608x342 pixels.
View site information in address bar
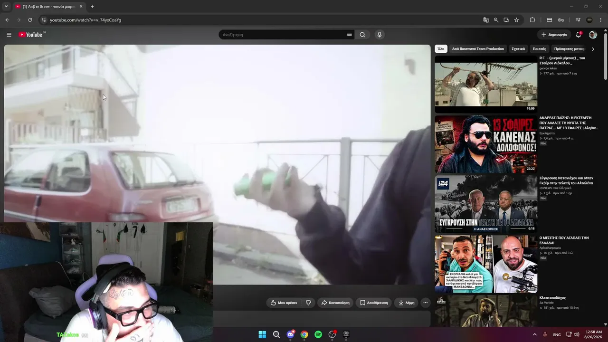click(x=43, y=20)
